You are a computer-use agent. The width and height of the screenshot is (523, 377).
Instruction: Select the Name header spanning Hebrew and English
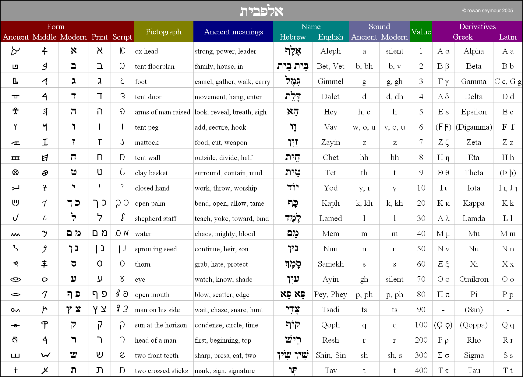[311, 26]
